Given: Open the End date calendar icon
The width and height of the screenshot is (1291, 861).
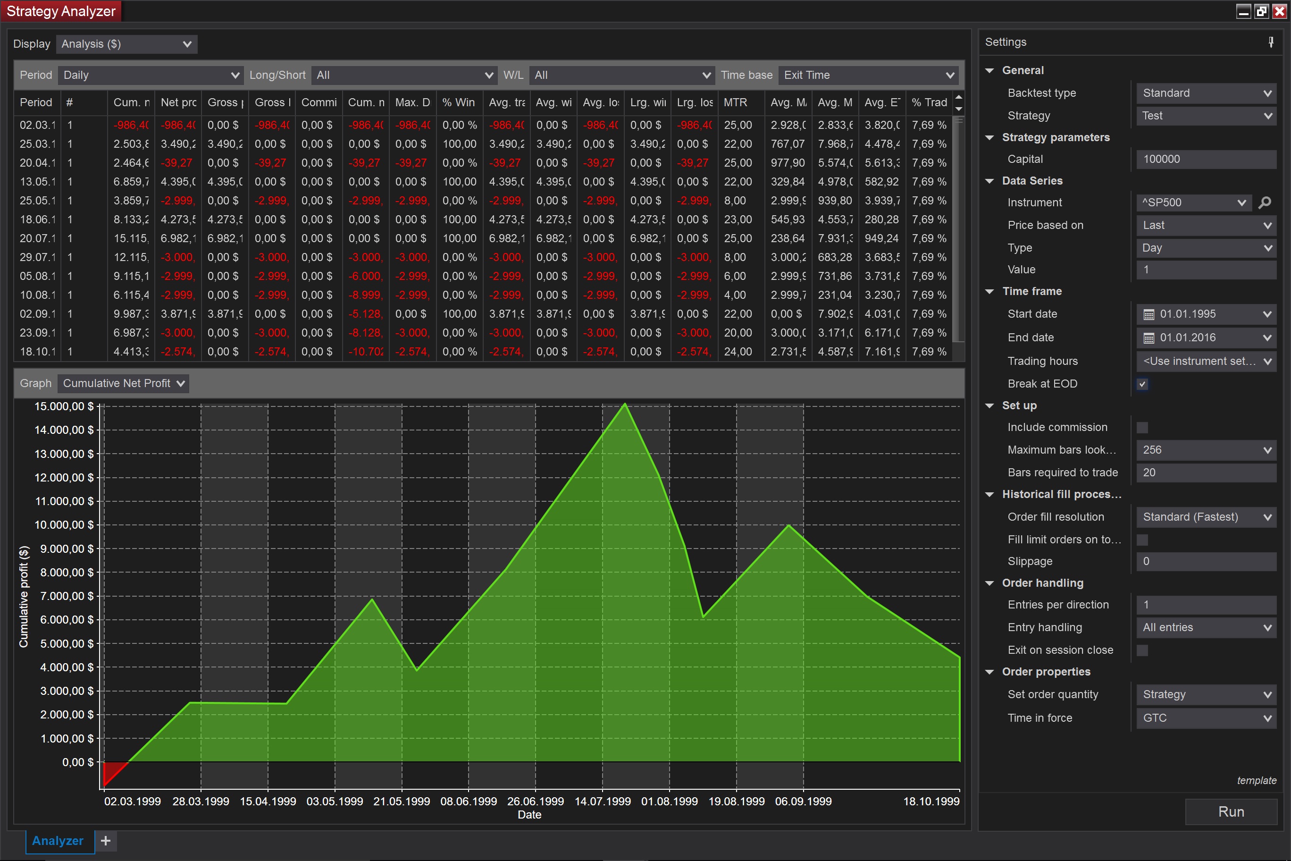Looking at the screenshot, I should pyautogui.click(x=1148, y=338).
